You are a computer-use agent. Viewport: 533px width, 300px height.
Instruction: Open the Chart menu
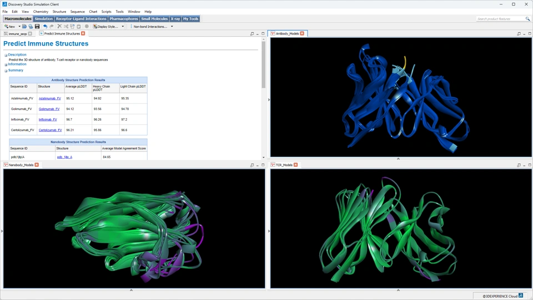[93, 12]
